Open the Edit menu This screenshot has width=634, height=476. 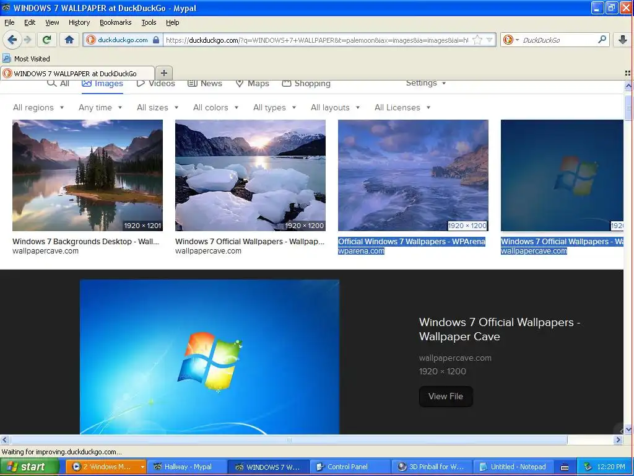(30, 22)
